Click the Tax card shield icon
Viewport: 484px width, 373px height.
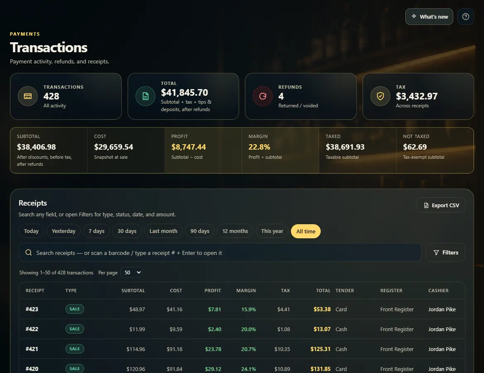[380, 96]
